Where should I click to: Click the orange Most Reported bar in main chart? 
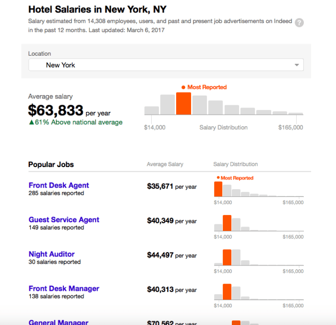pos(183,104)
